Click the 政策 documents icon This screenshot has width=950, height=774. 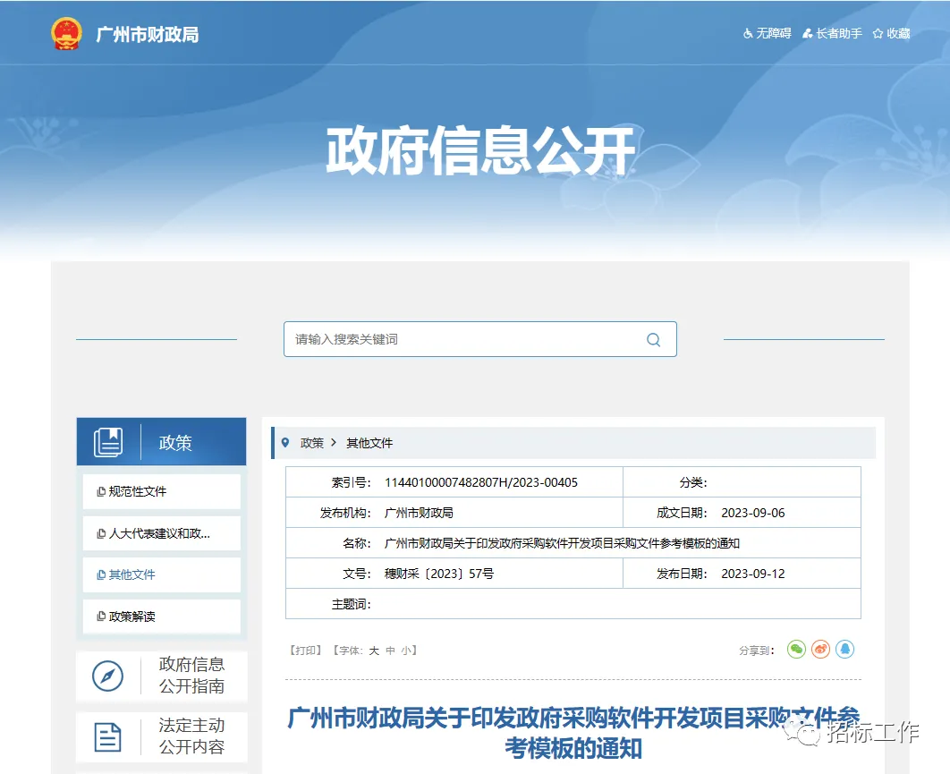point(108,442)
